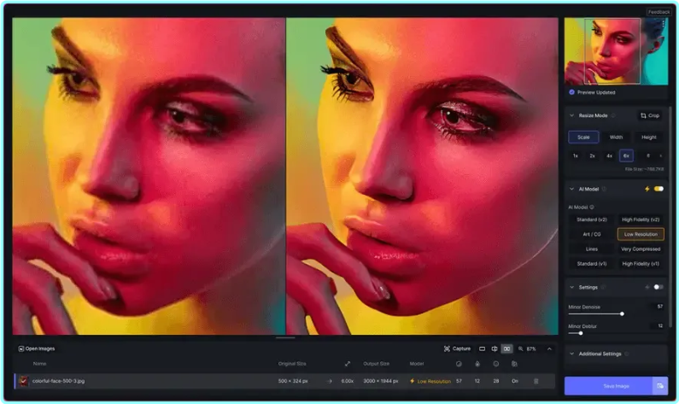Click the save options icon beside Save Image
Viewport: 679px width, 404px height.
(x=660, y=386)
